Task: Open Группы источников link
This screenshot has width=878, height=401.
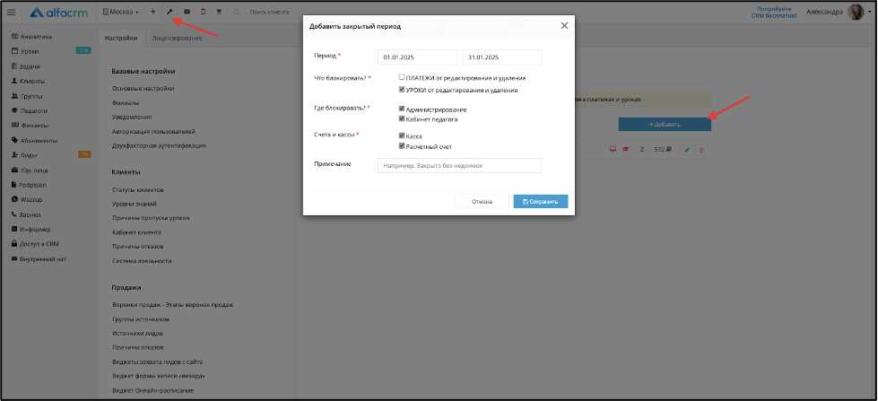Action: 141,319
